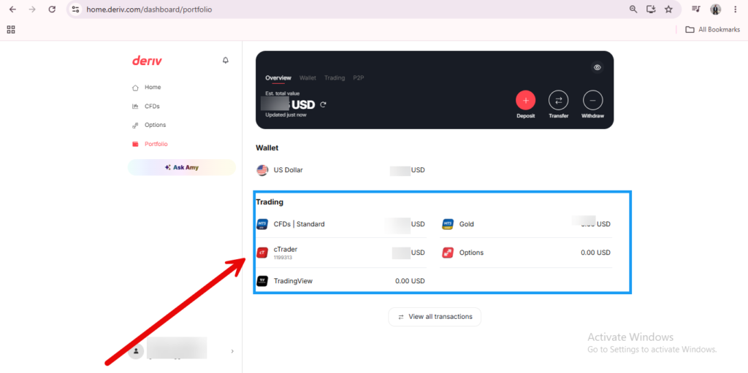
Task: Click the Gold MT5 account icon
Action: [448, 223]
